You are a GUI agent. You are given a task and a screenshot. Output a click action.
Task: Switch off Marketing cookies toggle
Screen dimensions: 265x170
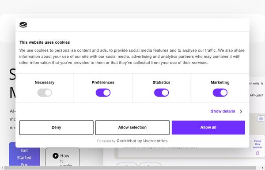point(220,93)
